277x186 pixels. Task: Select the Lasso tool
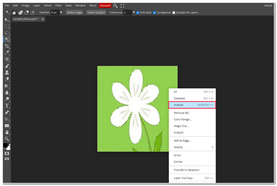(x=7, y=33)
